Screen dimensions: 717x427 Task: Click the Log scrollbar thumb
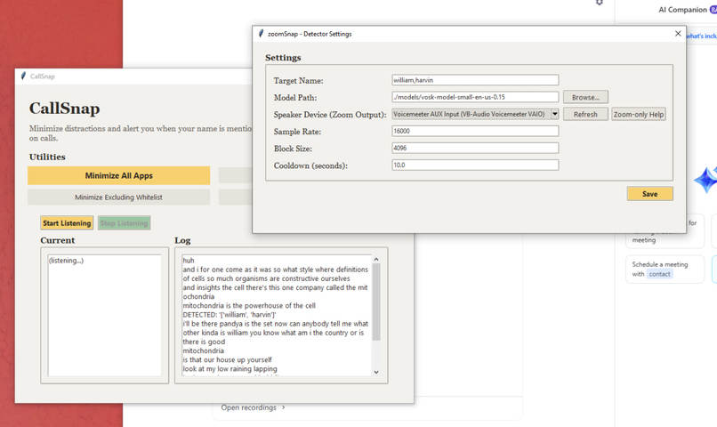pyautogui.click(x=376, y=302)
